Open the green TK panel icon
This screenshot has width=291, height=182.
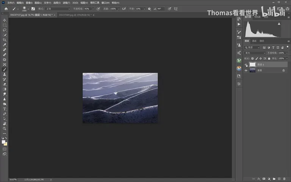coord(239,61)
